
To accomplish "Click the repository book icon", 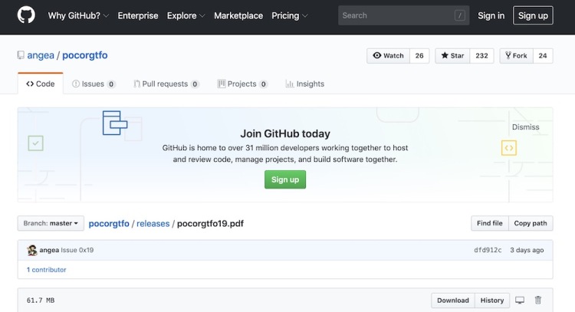I will click(21, 55).
